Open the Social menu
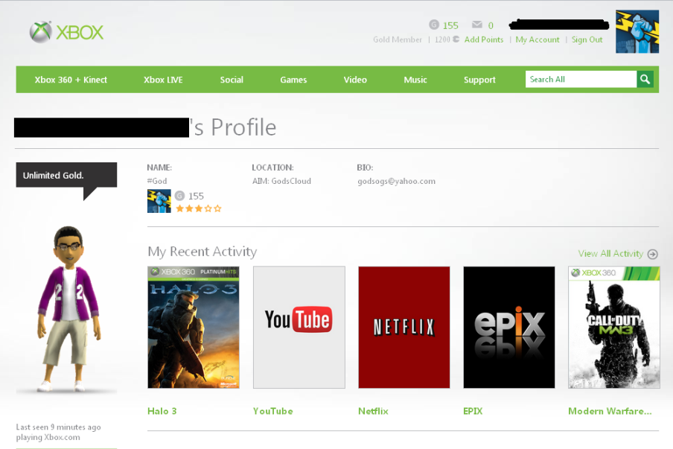 tap(232, 80)
